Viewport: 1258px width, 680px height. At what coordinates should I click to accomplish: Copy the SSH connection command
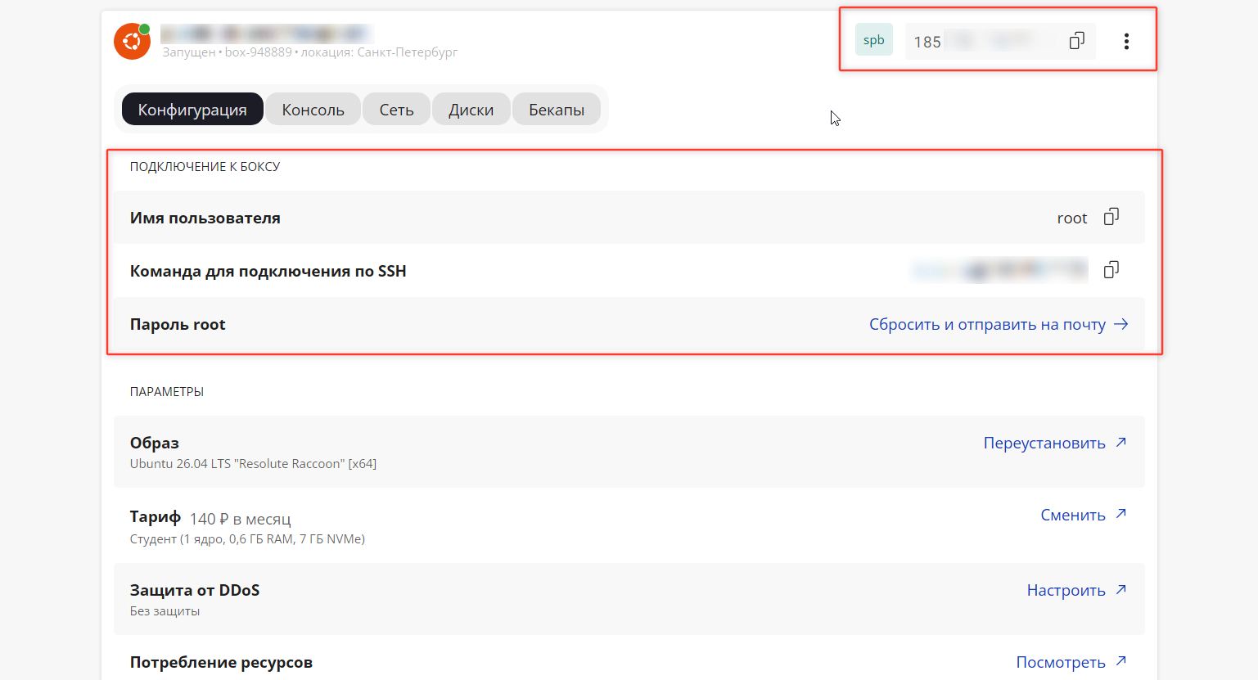(1111, 270)
